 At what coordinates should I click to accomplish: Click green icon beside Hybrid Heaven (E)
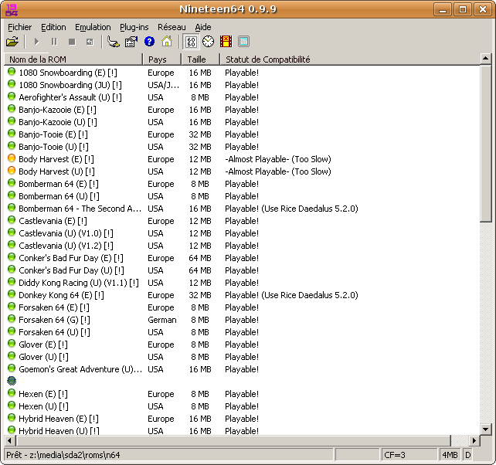click(x=12, y=418)
